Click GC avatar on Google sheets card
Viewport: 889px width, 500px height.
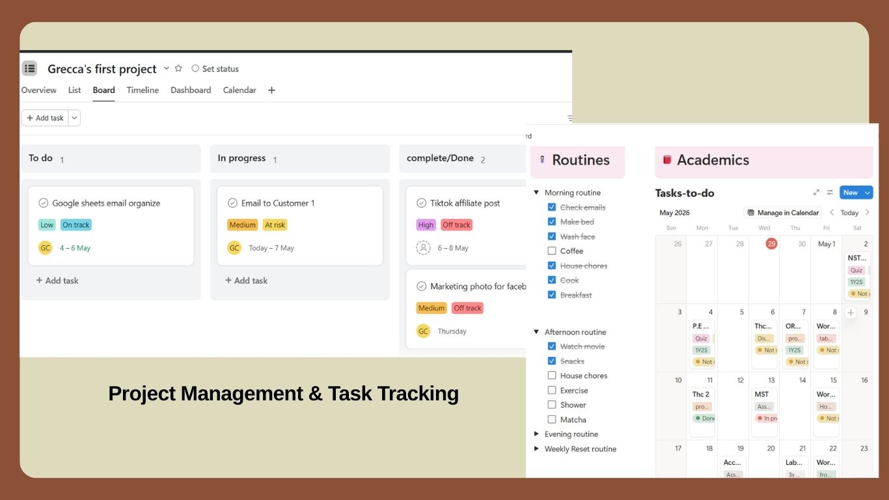click(45, 247)
